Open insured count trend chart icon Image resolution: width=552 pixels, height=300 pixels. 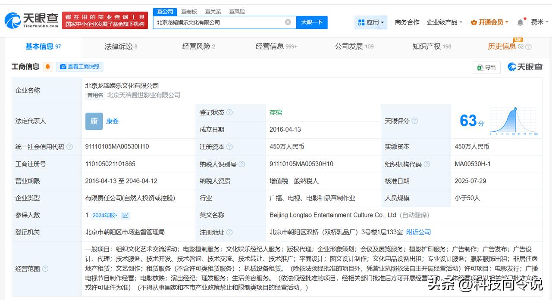125,215
